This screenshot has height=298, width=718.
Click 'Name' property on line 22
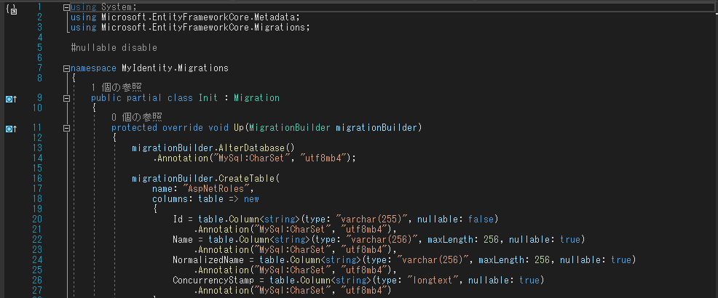tap(183, 239)
